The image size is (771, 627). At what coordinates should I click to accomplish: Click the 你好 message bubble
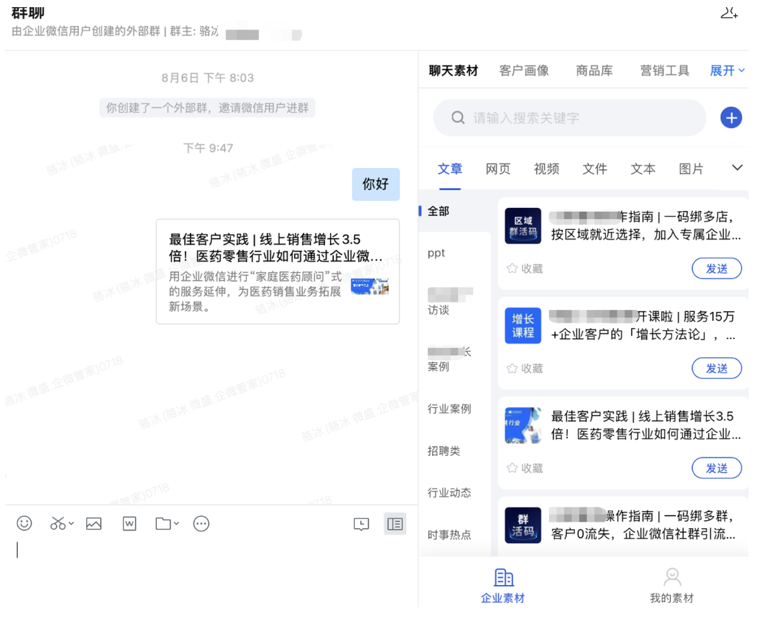point(376,184)
